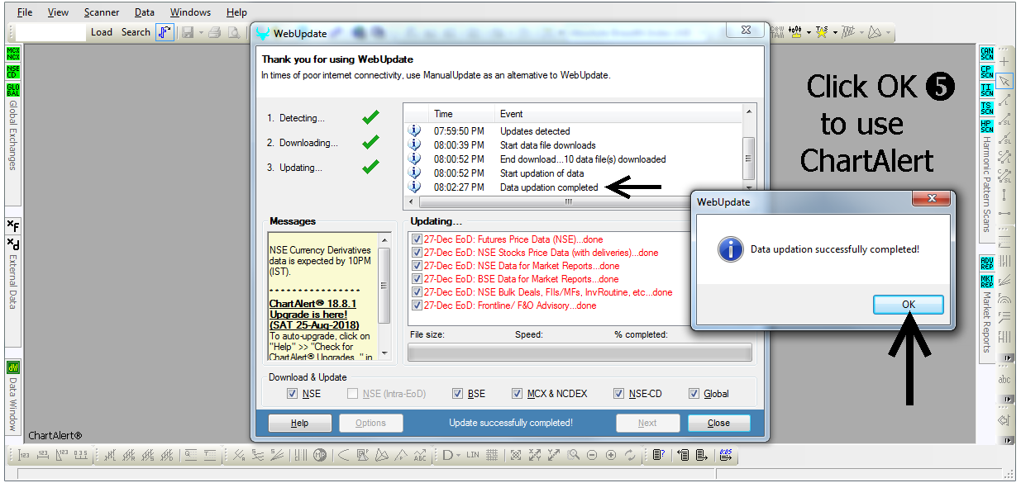The width and height of the screenshot is (1021, 483).
Task: Click the ABC text annotation icon in bottom toolbar
Action: 420,455
